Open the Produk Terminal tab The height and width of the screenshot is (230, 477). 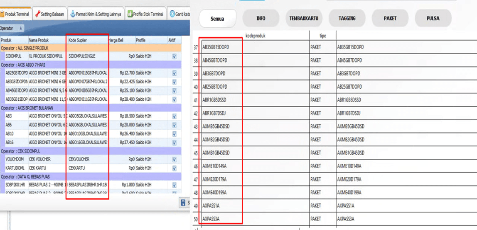click(17, 14)
